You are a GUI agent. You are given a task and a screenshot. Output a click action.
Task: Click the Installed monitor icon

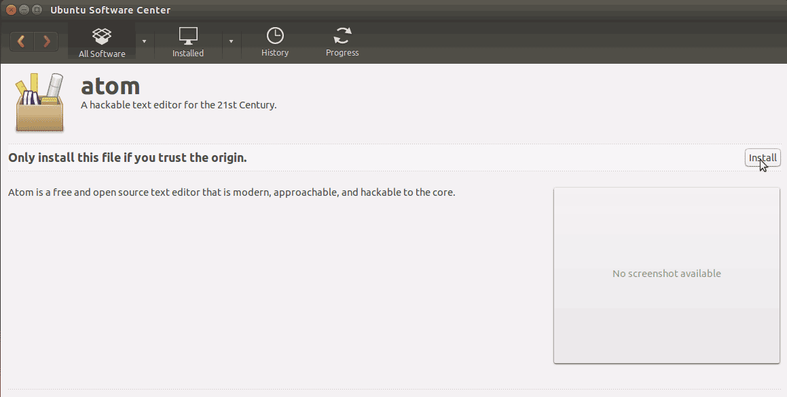click(187, 35)
